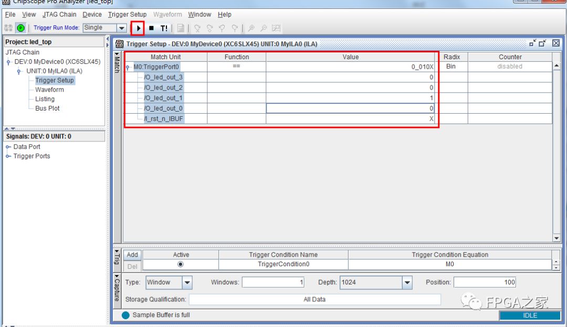Click the Position 100 input field
The width and height of the screenshot is (567, 327).
point(485,282)
